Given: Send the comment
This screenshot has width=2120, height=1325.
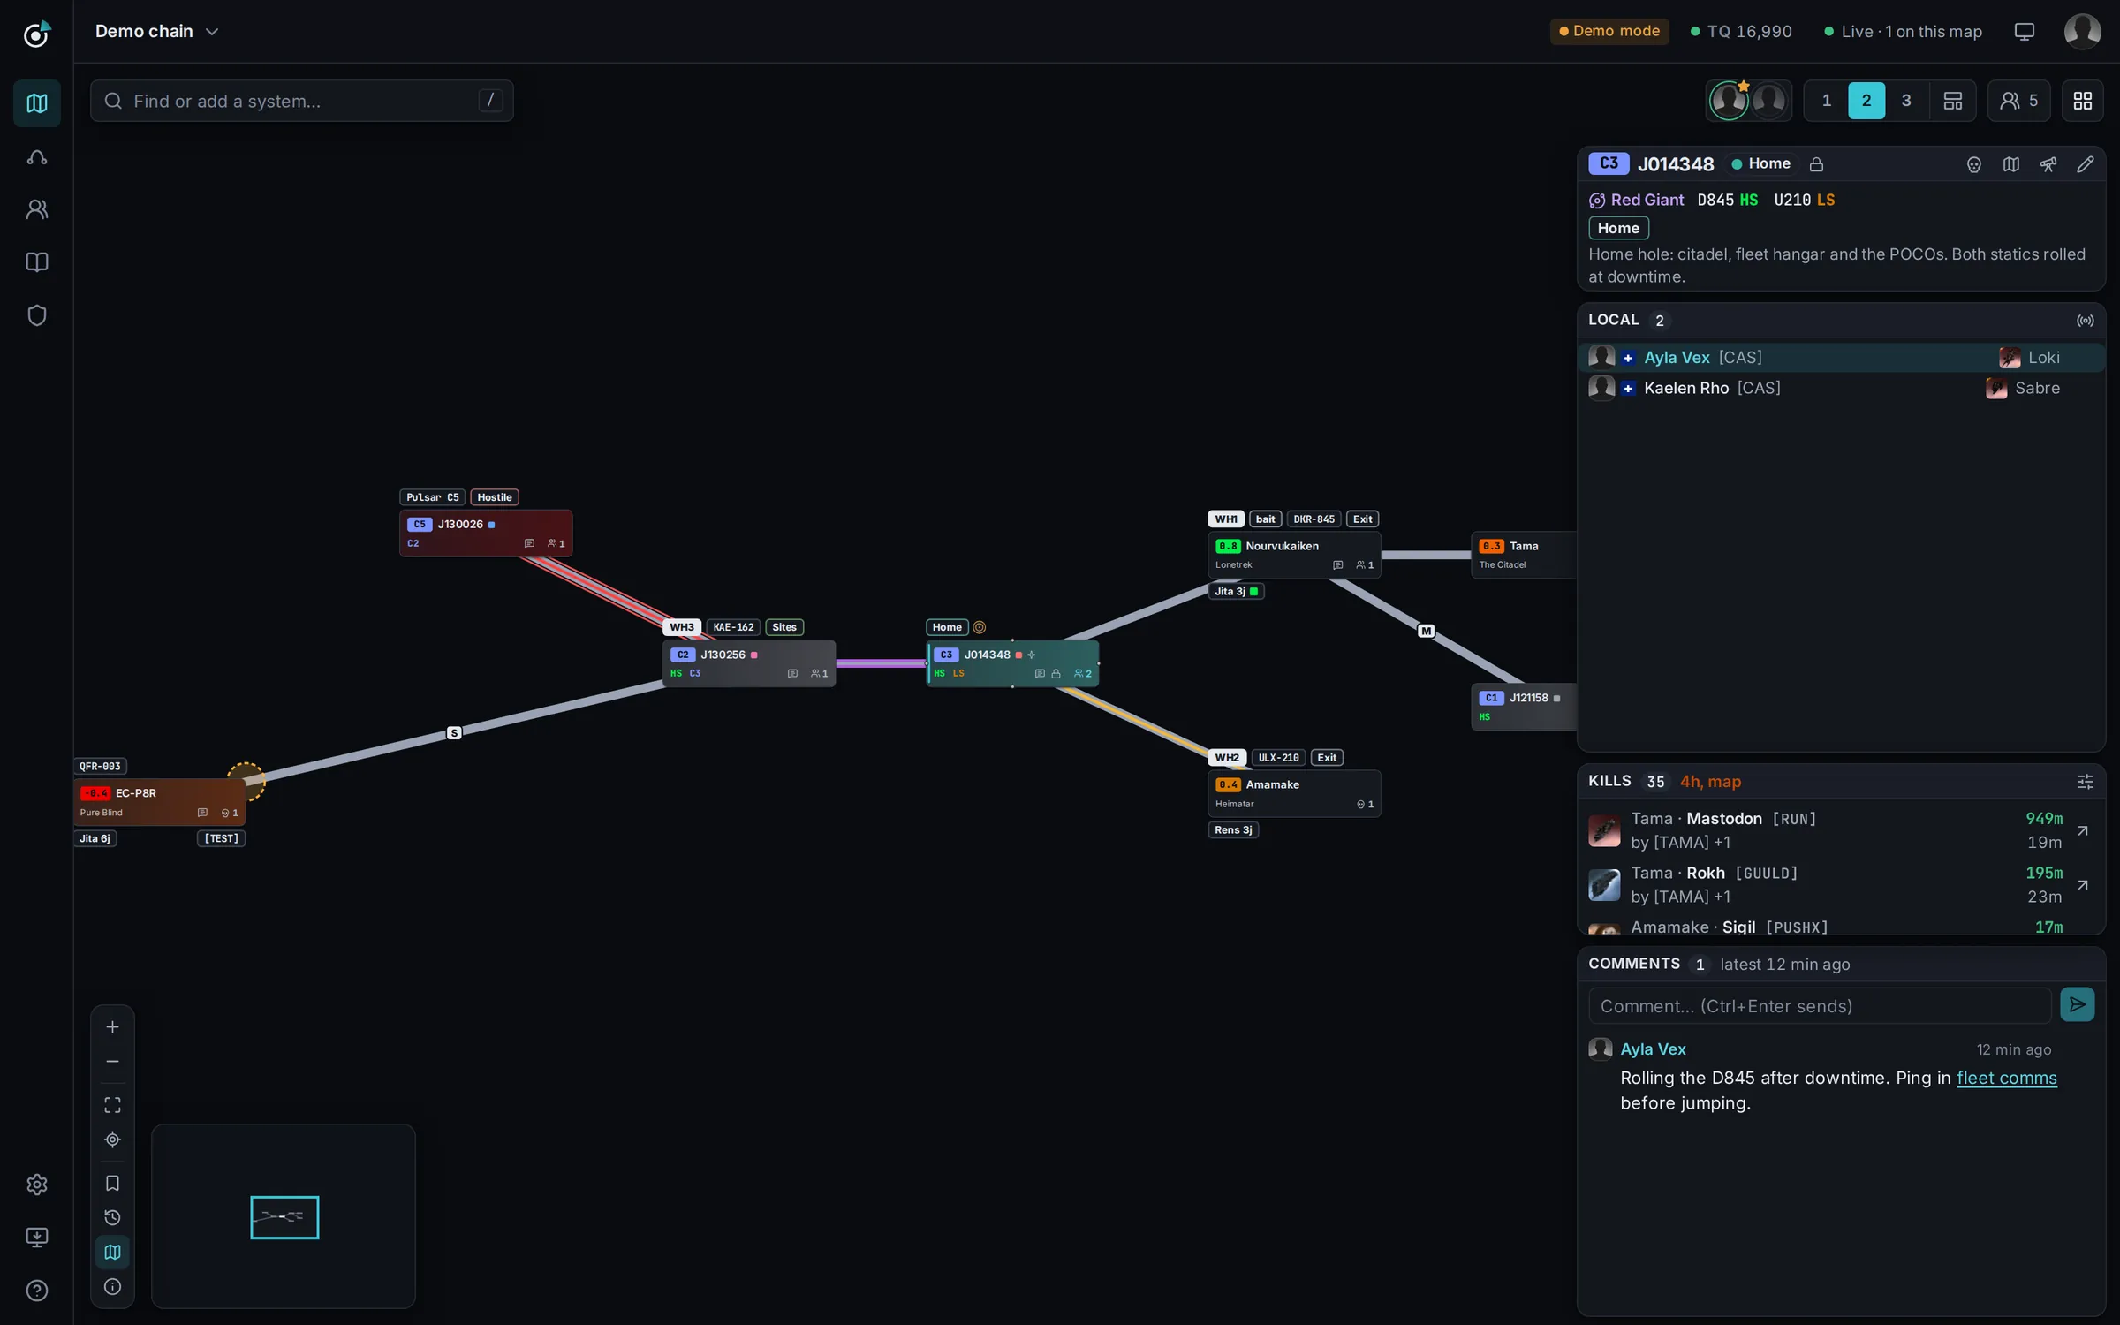Looking at the screenshot, I should pyautogui.click(x=2078, y=1005).
